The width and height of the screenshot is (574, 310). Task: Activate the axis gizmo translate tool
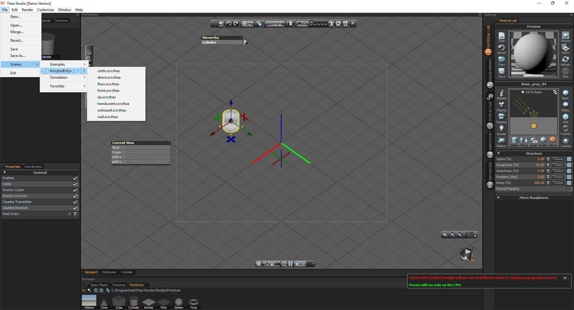[268, 24]
